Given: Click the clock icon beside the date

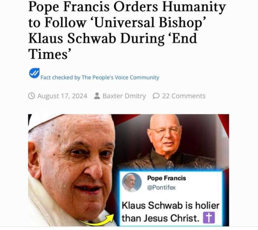Looking at the screenshot, I should point(31,96).
